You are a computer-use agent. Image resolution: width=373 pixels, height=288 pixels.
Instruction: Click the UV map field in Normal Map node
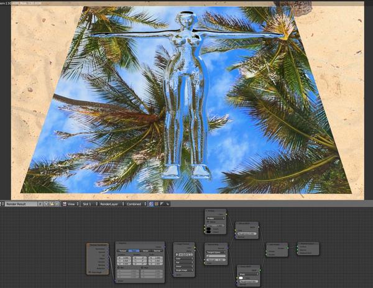216,256
